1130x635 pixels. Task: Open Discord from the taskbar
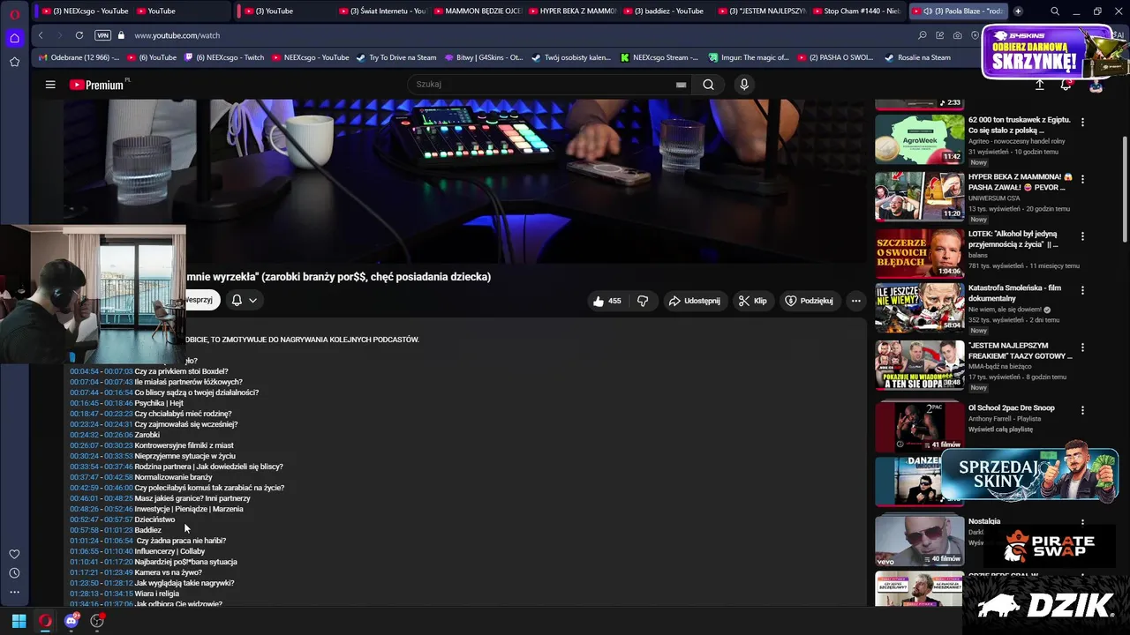click(72, 621)
